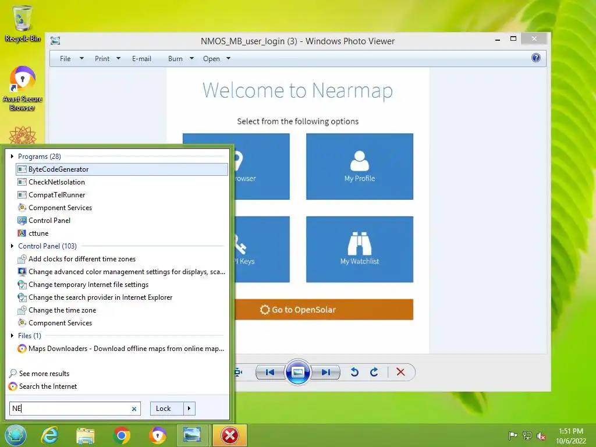Open Change the time zone

tap(122, 310)
